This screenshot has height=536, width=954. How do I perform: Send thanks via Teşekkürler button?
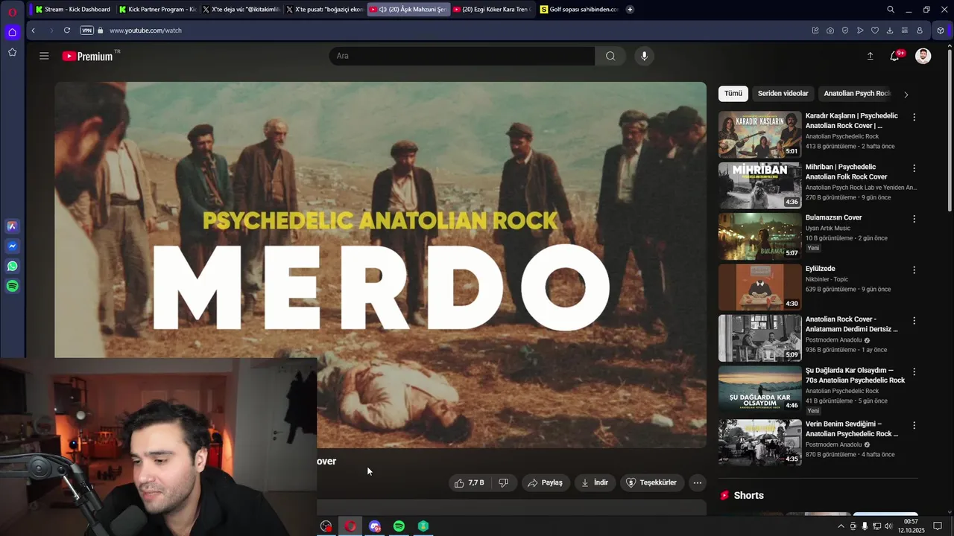tap(651, 482)
